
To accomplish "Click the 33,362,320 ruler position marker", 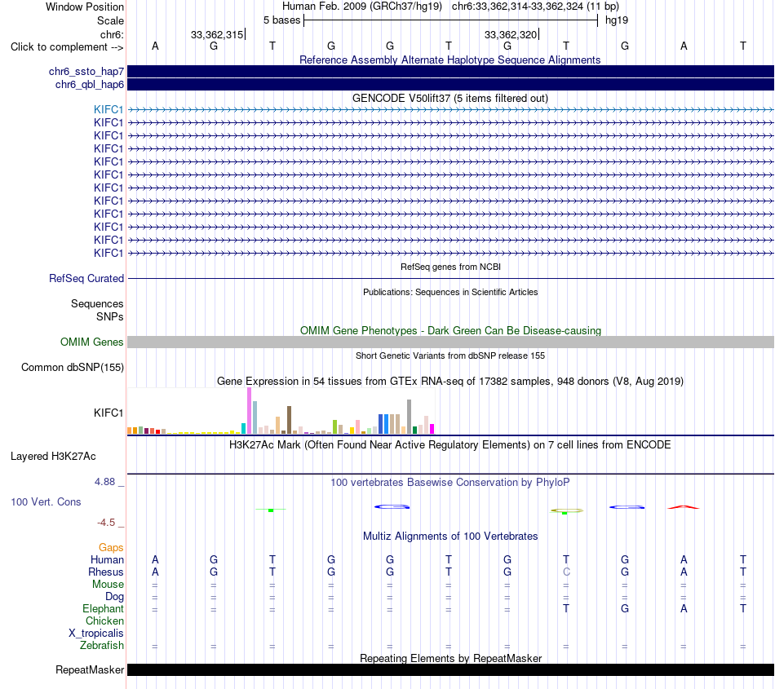I will pyautogui.click(x=511, y=34).
